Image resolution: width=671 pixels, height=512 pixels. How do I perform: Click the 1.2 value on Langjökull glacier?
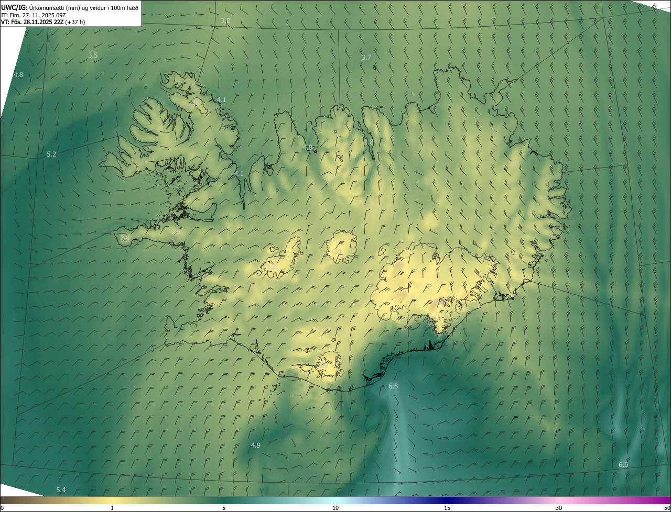(x=271, y=266)
